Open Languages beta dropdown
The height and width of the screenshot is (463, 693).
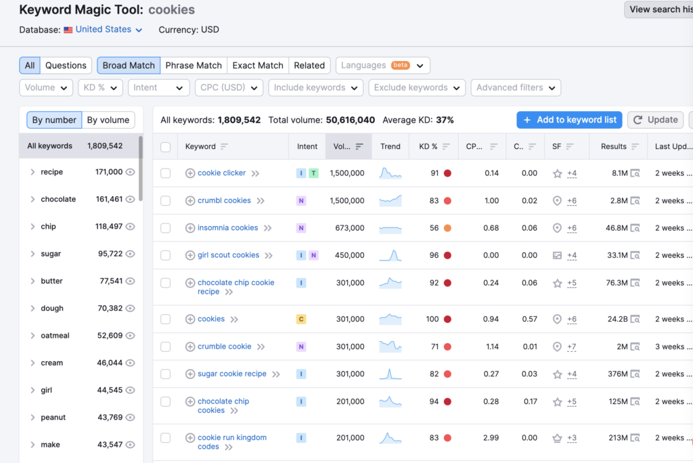tap(383, 66)
